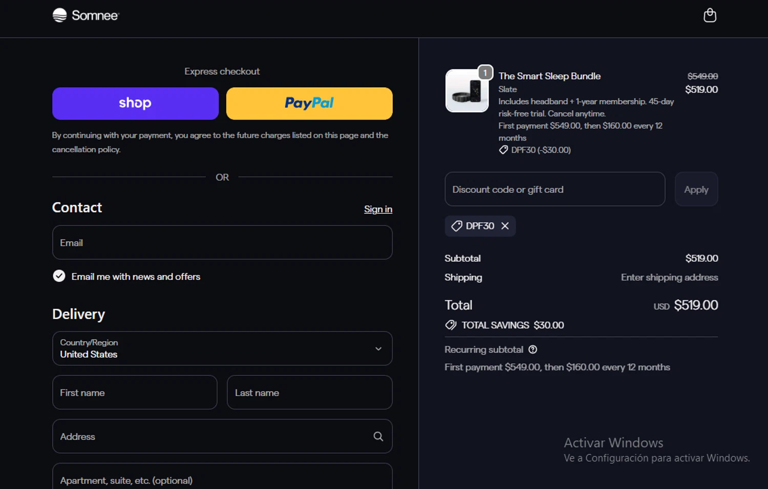Click the Enter shipping address text
Screen dimensions: 768x489
[x=669, y=277]
